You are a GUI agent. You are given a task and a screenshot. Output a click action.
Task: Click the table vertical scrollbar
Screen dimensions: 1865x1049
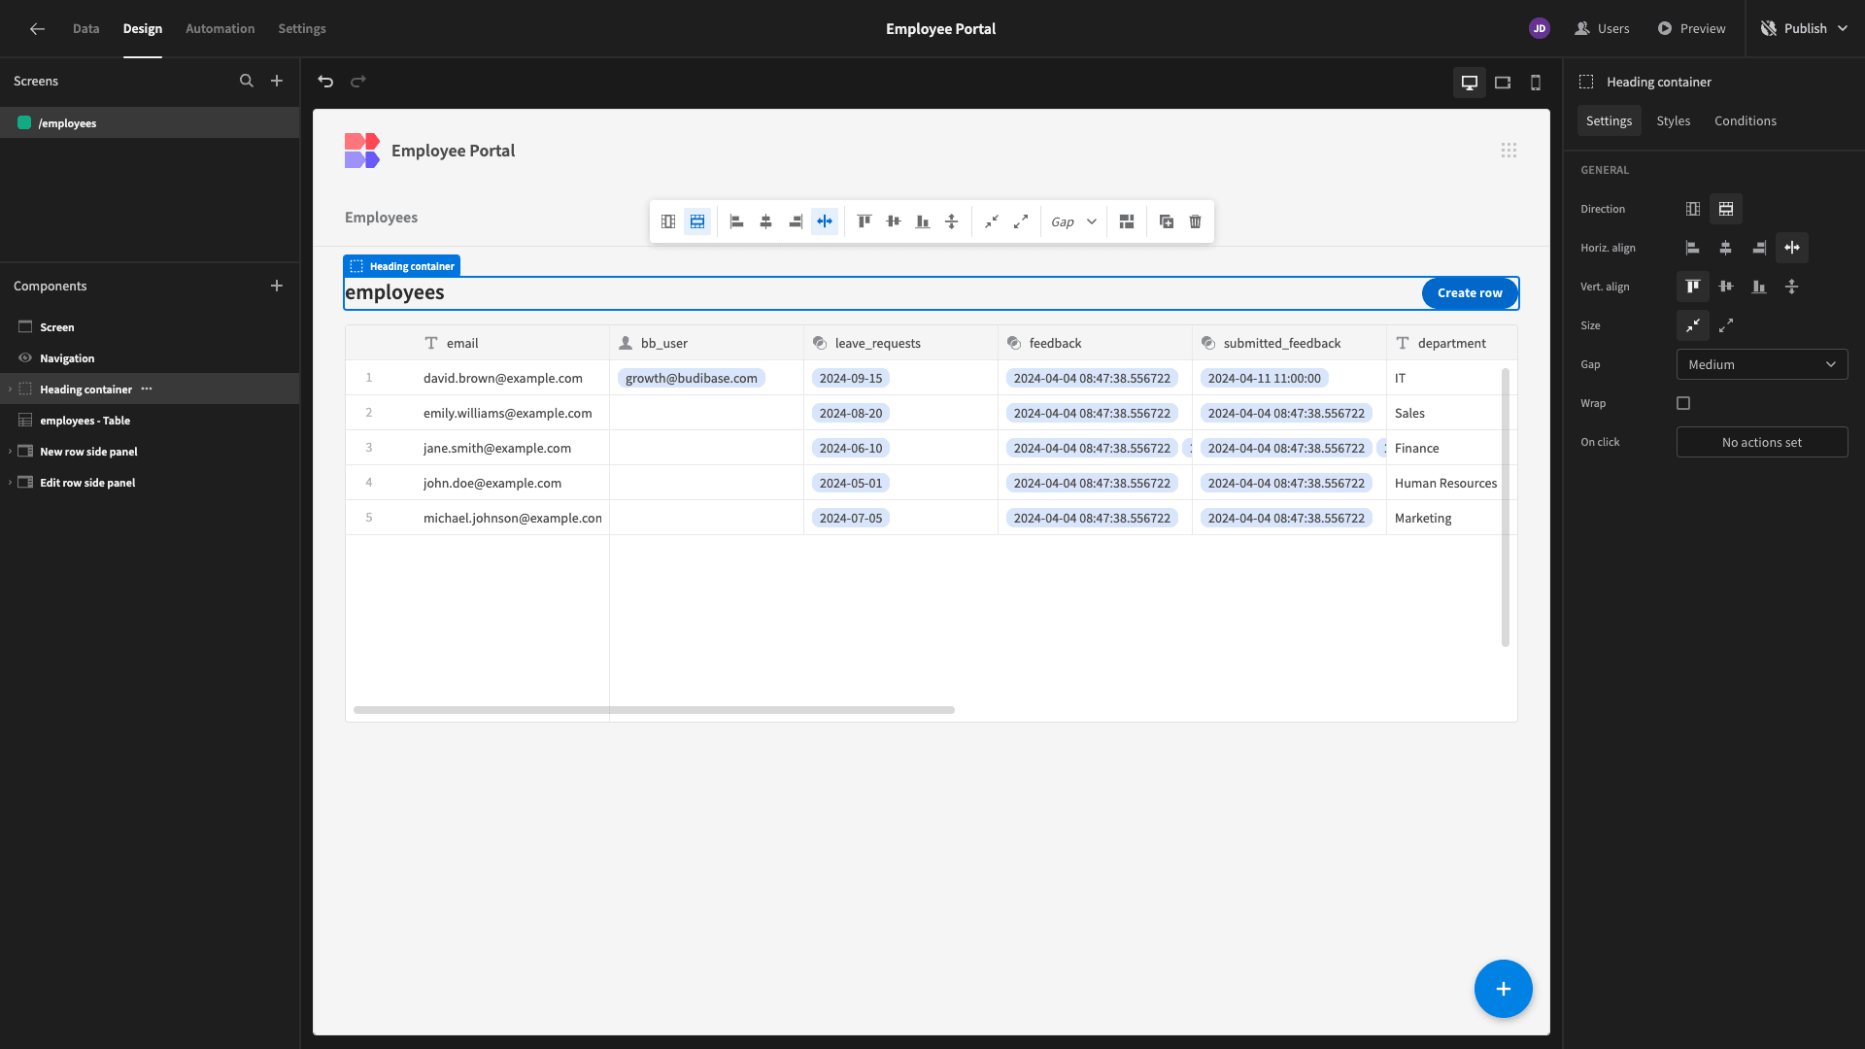(1506, 507)
